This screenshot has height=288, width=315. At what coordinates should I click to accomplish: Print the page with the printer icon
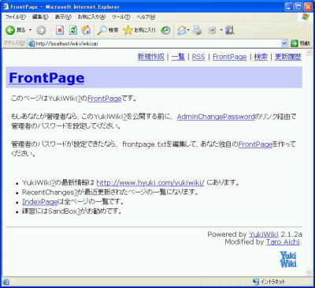point(197,31)
